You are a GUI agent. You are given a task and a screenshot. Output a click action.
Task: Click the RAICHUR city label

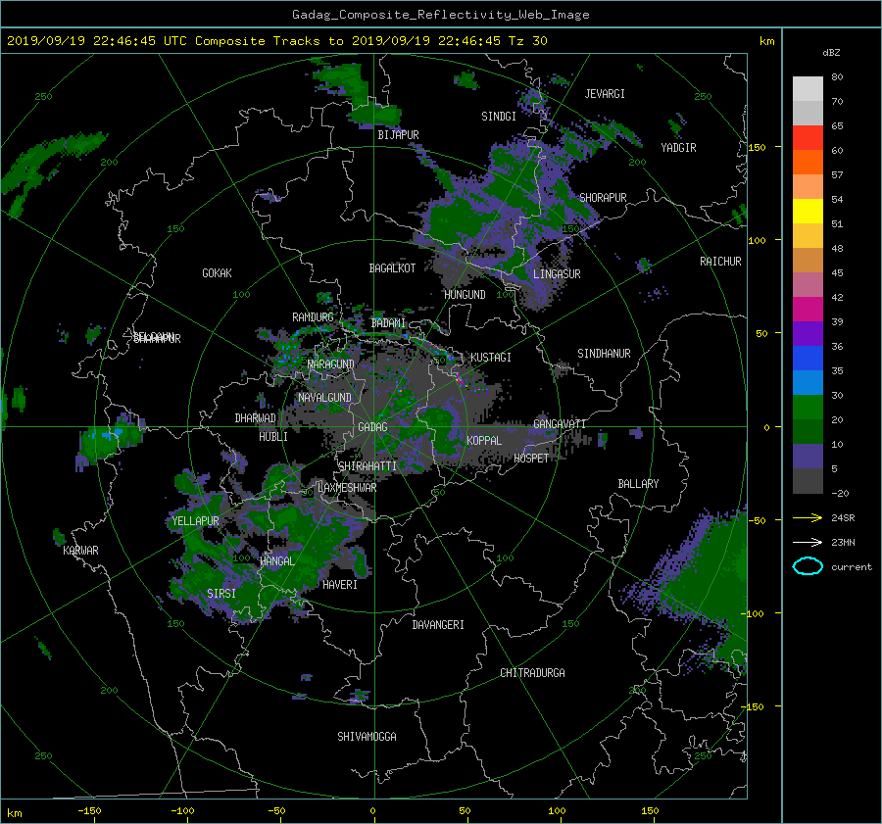pyautogui.click(x=720, y=262)
